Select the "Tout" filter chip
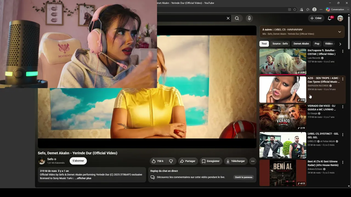 (264, 44)
